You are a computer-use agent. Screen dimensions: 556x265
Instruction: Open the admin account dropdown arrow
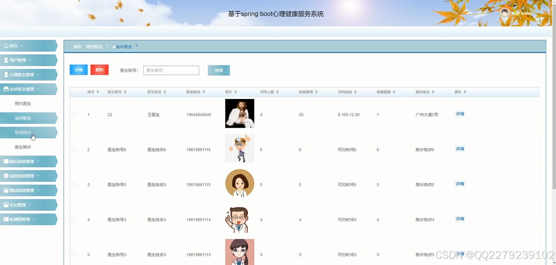coord(538,13)
